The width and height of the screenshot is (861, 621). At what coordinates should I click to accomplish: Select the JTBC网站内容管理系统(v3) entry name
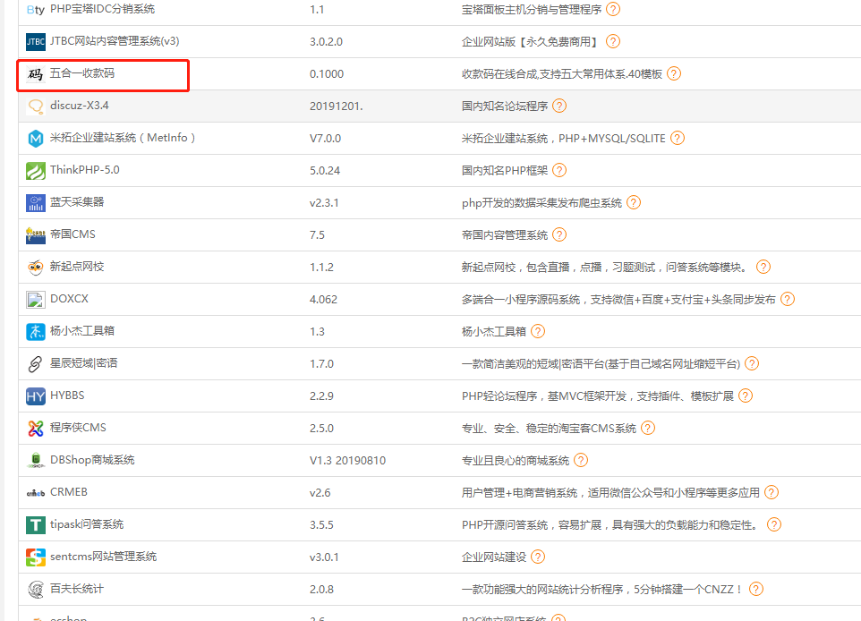click(x=115, y=41)
